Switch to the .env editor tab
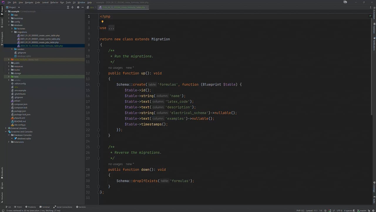The width and height of the screenshot is (376, 212). point(91,7)
